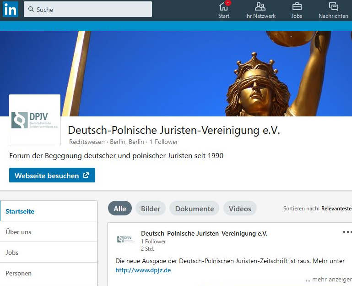Click the search magnifier icon
Screen dimensions: 352x286
click(31, 9)
